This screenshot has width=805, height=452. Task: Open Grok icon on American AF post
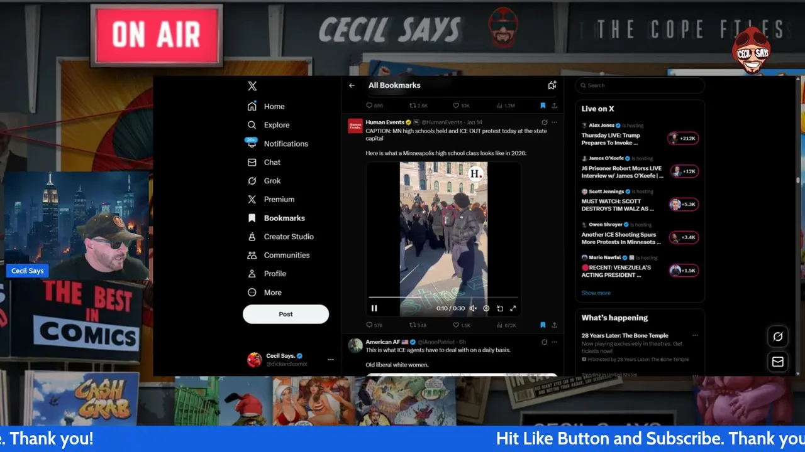click(545, 342)
